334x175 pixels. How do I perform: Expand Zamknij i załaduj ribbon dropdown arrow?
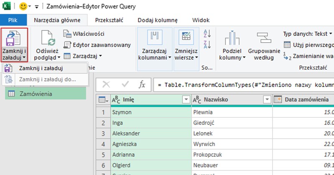pos(24,57)
